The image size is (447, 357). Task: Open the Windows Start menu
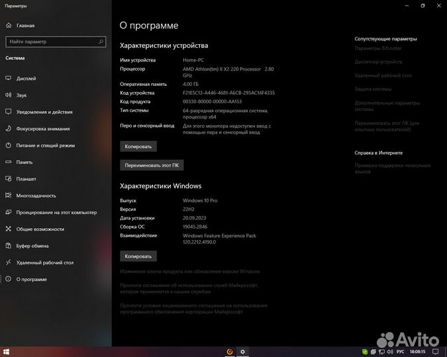click(6, 352)
